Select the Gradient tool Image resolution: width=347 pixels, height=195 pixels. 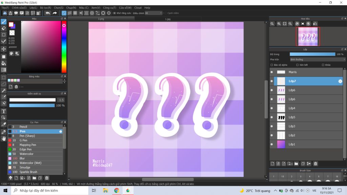(3, 70)
